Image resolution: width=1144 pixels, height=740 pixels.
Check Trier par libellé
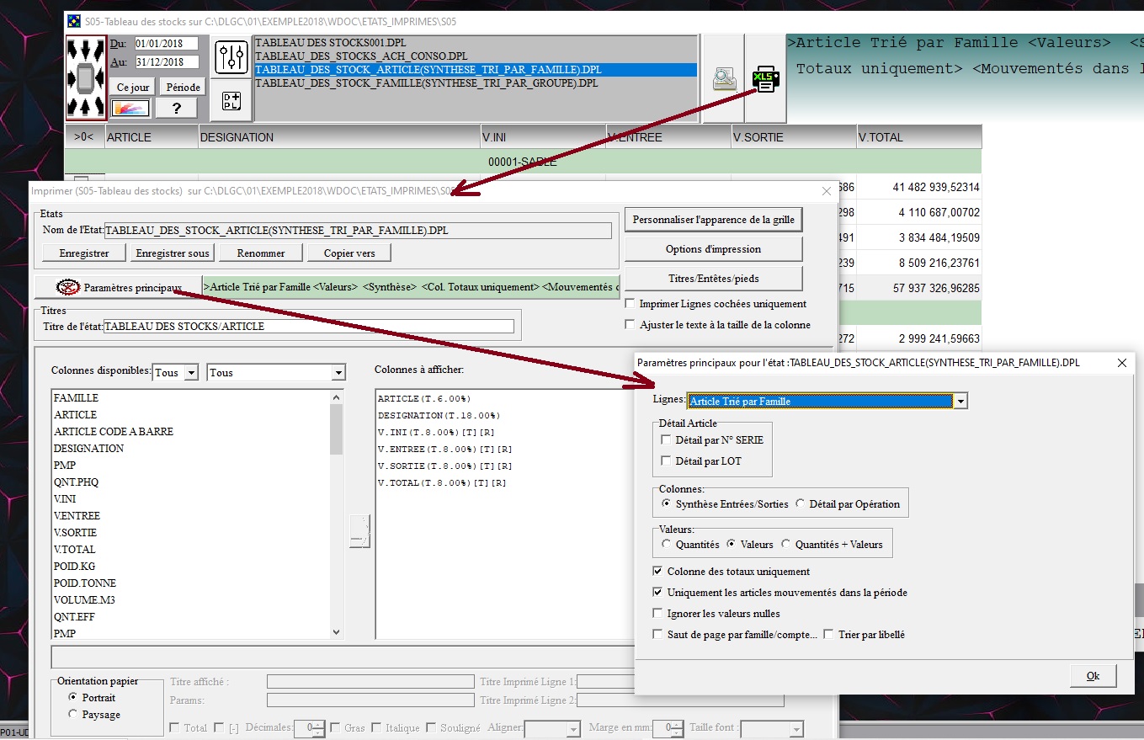[x=829, y=634]
